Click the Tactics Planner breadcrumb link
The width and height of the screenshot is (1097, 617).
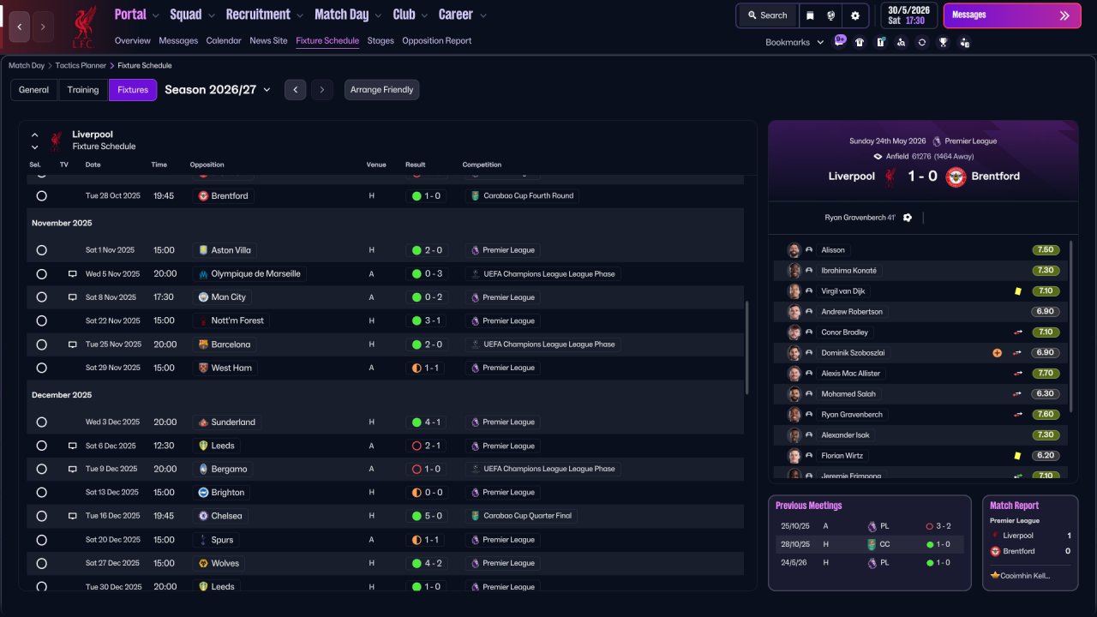81,65
